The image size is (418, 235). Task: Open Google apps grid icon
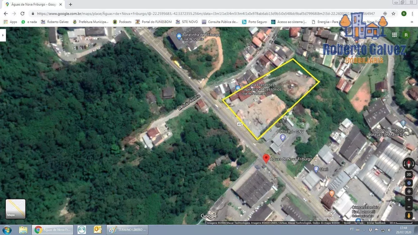pos(394,35)
